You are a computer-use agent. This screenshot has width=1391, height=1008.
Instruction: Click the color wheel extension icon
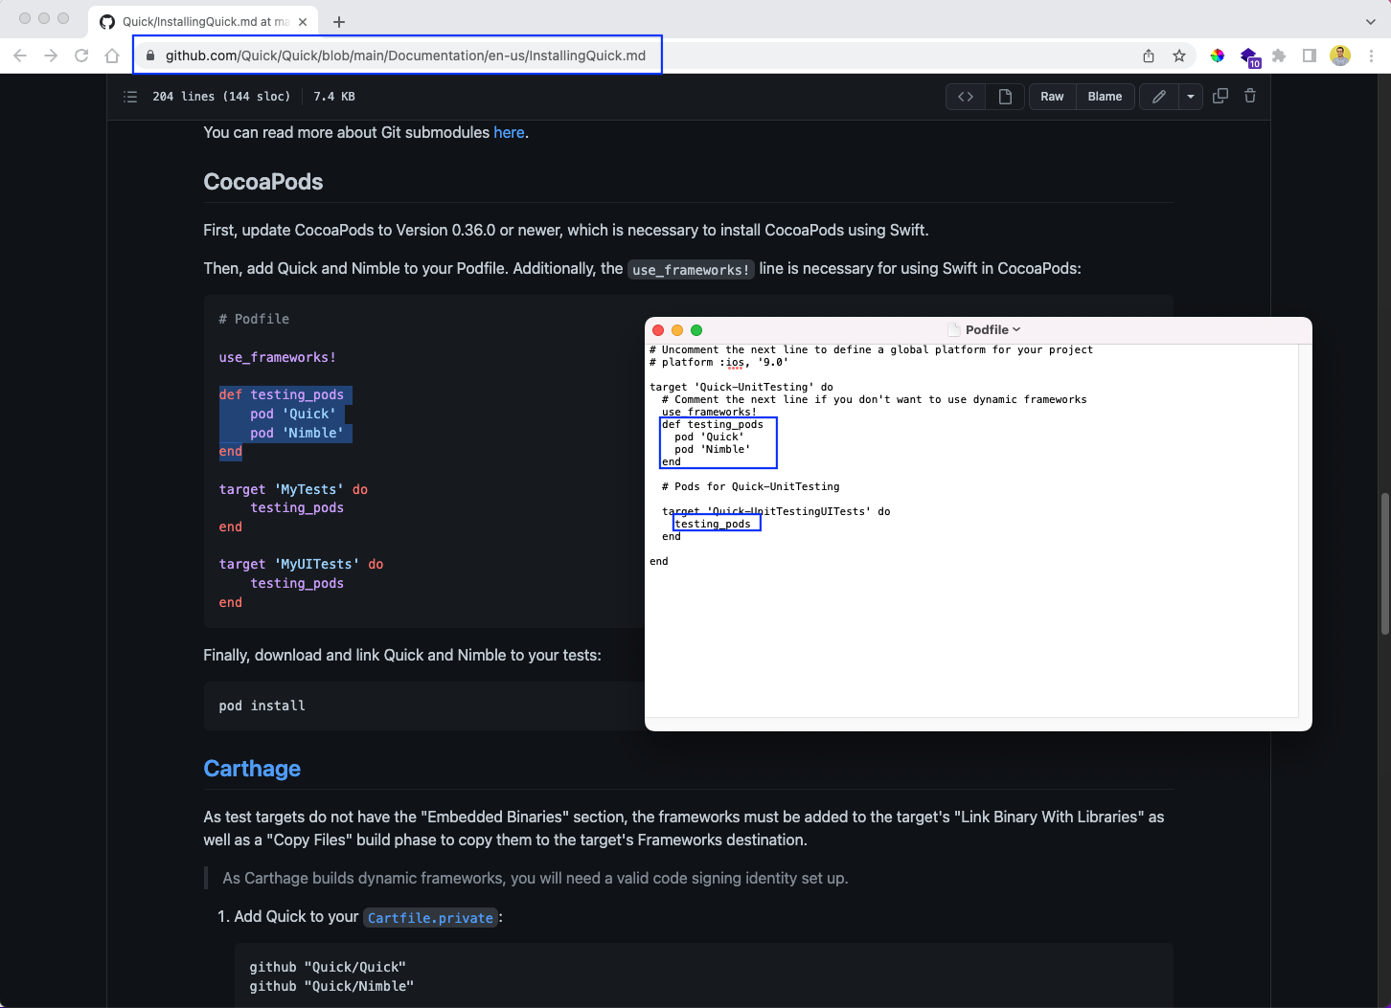pyautogui.click(x=1218, y=56)
